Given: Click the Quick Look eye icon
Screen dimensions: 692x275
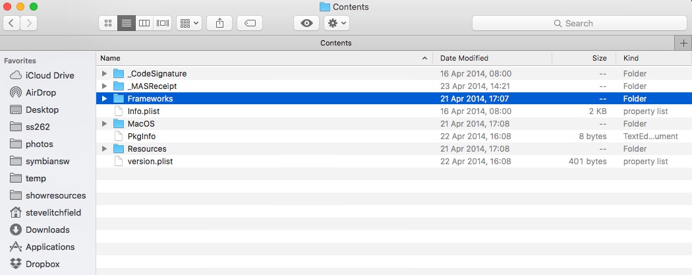Looking at the screenshot, I should [x=306, y=23].
